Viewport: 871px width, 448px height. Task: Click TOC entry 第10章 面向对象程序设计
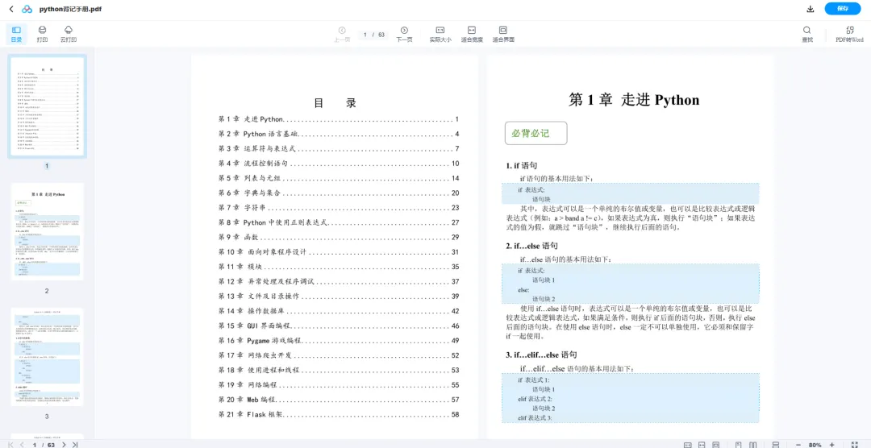pos(339,252)
